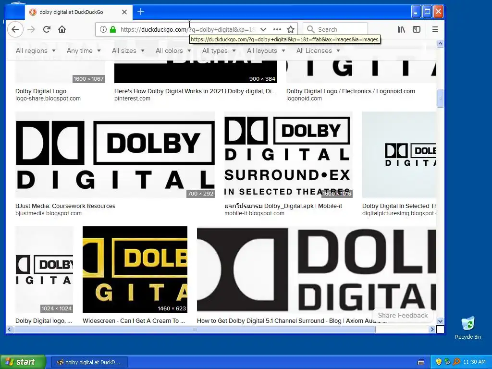This screenshot has width=492, height=369.
Task: Bookmark this page with the star
Action: tap(291, 29)
